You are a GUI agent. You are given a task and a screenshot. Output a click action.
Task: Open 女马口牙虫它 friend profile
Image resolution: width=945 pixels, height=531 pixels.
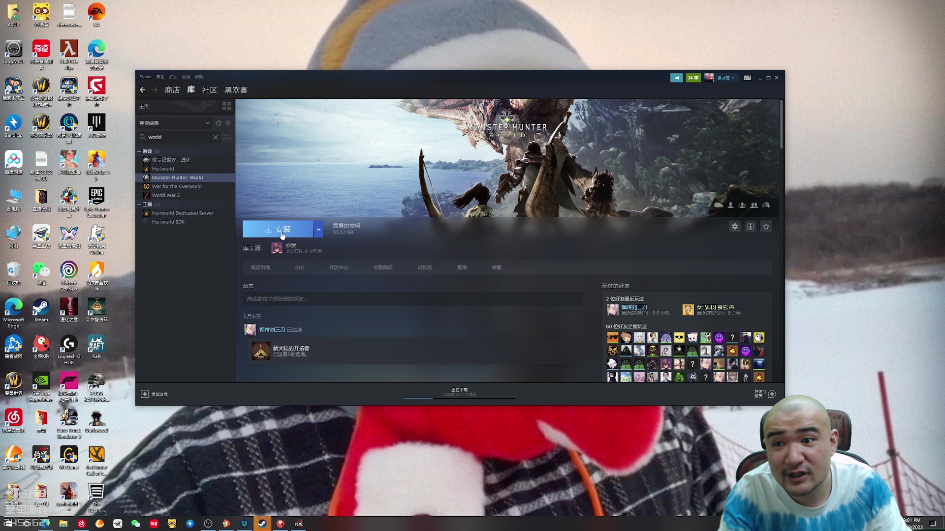712,307
